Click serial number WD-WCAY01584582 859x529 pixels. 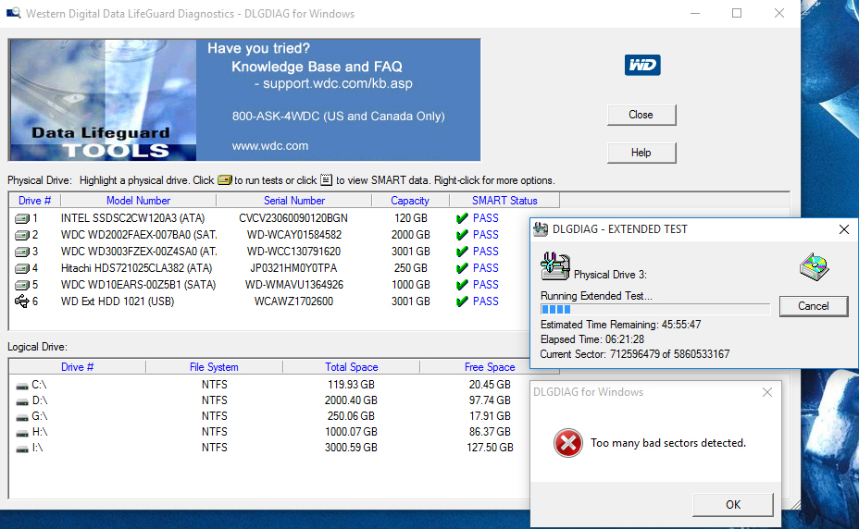pyautogui.click(x=294, y=235)
